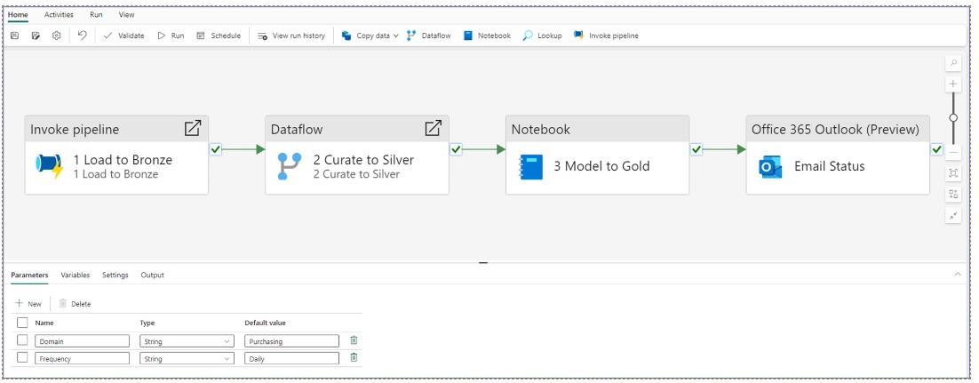Click the collapse arrows icon on canvas controls
Screen dimensions: 979x383
point(952,216)
